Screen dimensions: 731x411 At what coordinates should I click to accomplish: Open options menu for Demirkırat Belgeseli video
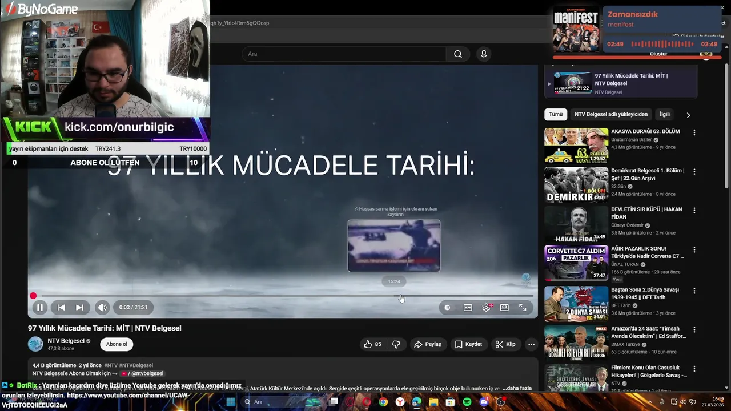pos(694,171)
